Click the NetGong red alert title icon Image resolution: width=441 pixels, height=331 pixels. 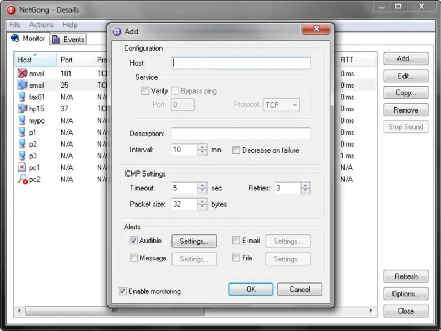click(11, 10)
